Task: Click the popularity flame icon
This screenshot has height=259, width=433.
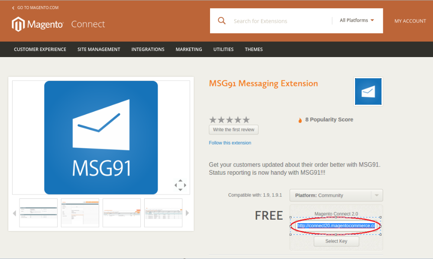Action: tap(300, 120)
